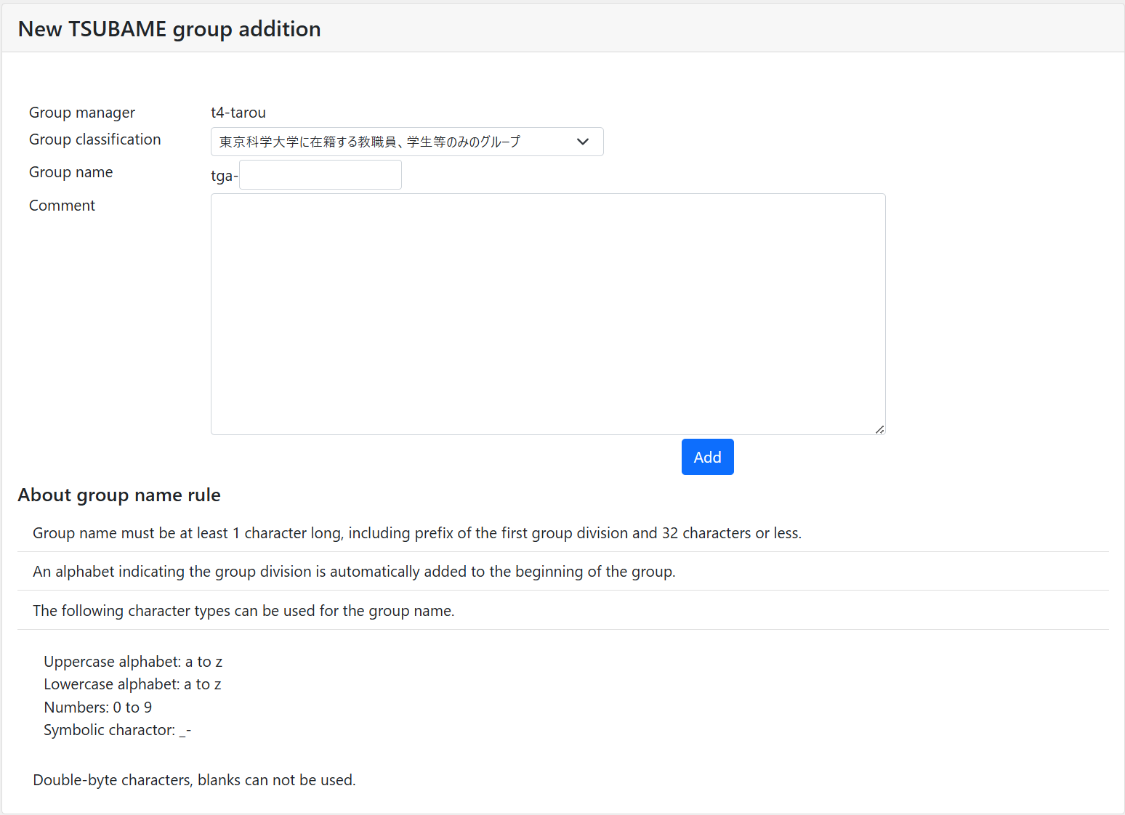Screen dimensions: 1125x815
Task: Select the t4-tarou manager name text
Action: (x=238, y=113)
